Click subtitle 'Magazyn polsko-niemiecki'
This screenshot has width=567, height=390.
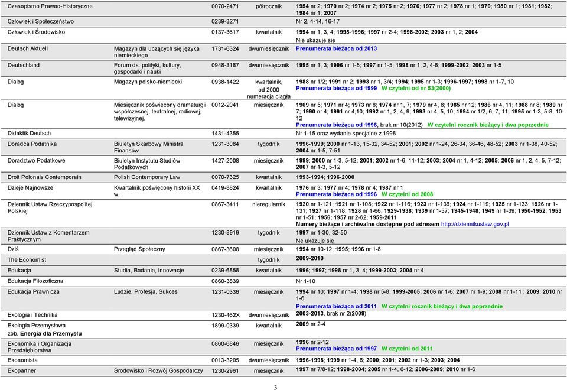pos(148,82)
